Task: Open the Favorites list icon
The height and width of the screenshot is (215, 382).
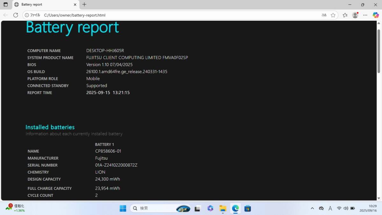Action: (345, 15)
